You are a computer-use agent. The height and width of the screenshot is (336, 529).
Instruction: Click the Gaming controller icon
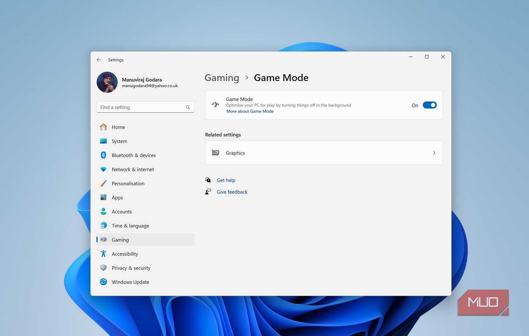(103, 239)
